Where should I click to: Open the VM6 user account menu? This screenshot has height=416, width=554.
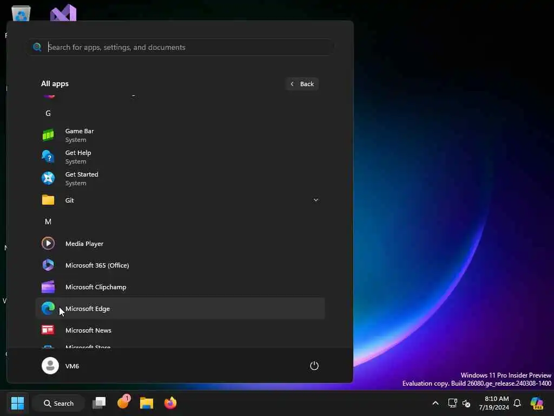61,366
